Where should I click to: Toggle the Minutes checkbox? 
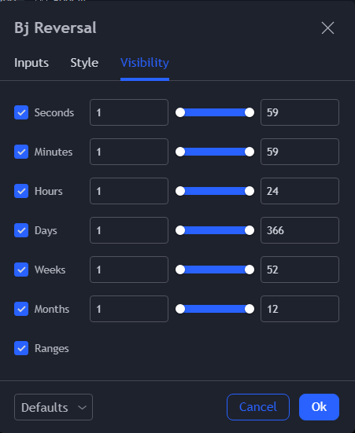[21, 152]
